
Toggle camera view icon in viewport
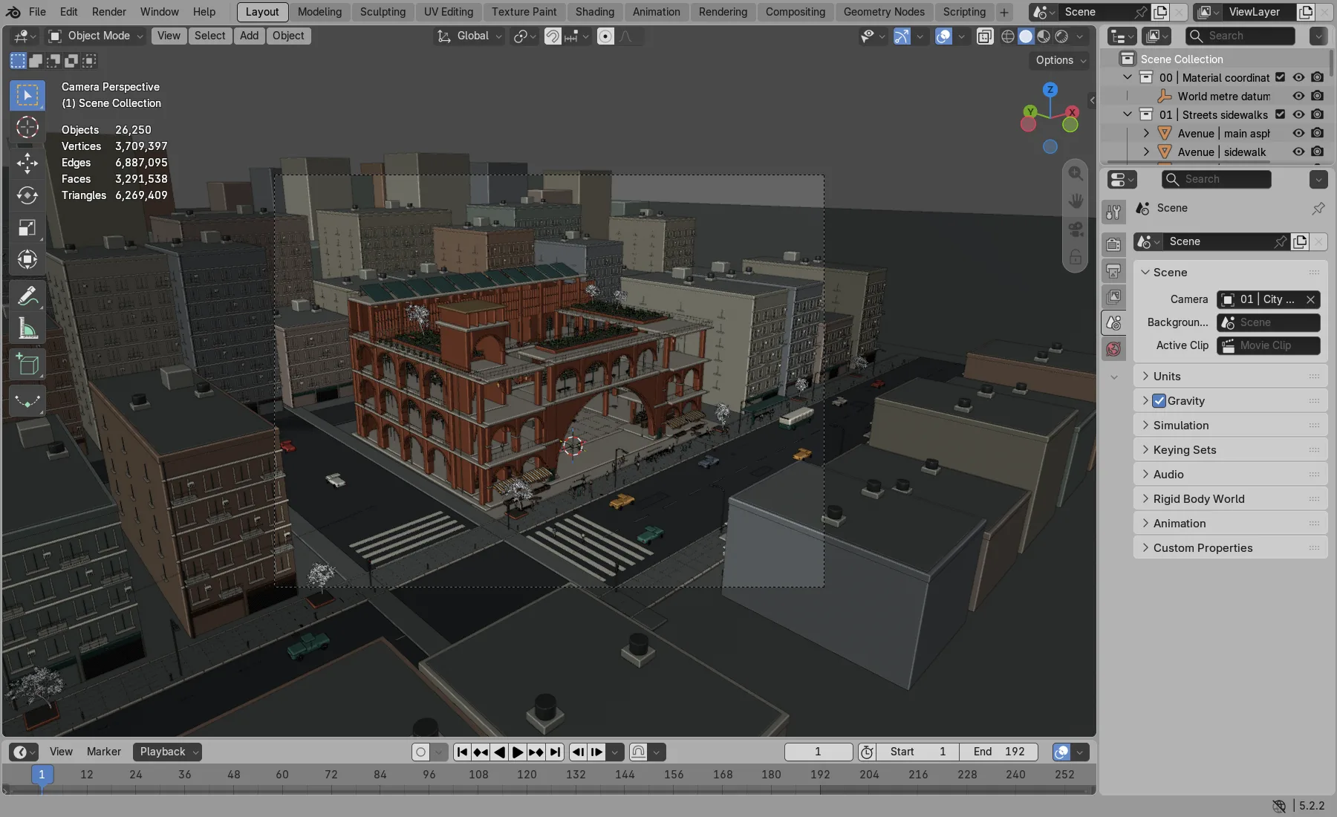coord(1076,229)
